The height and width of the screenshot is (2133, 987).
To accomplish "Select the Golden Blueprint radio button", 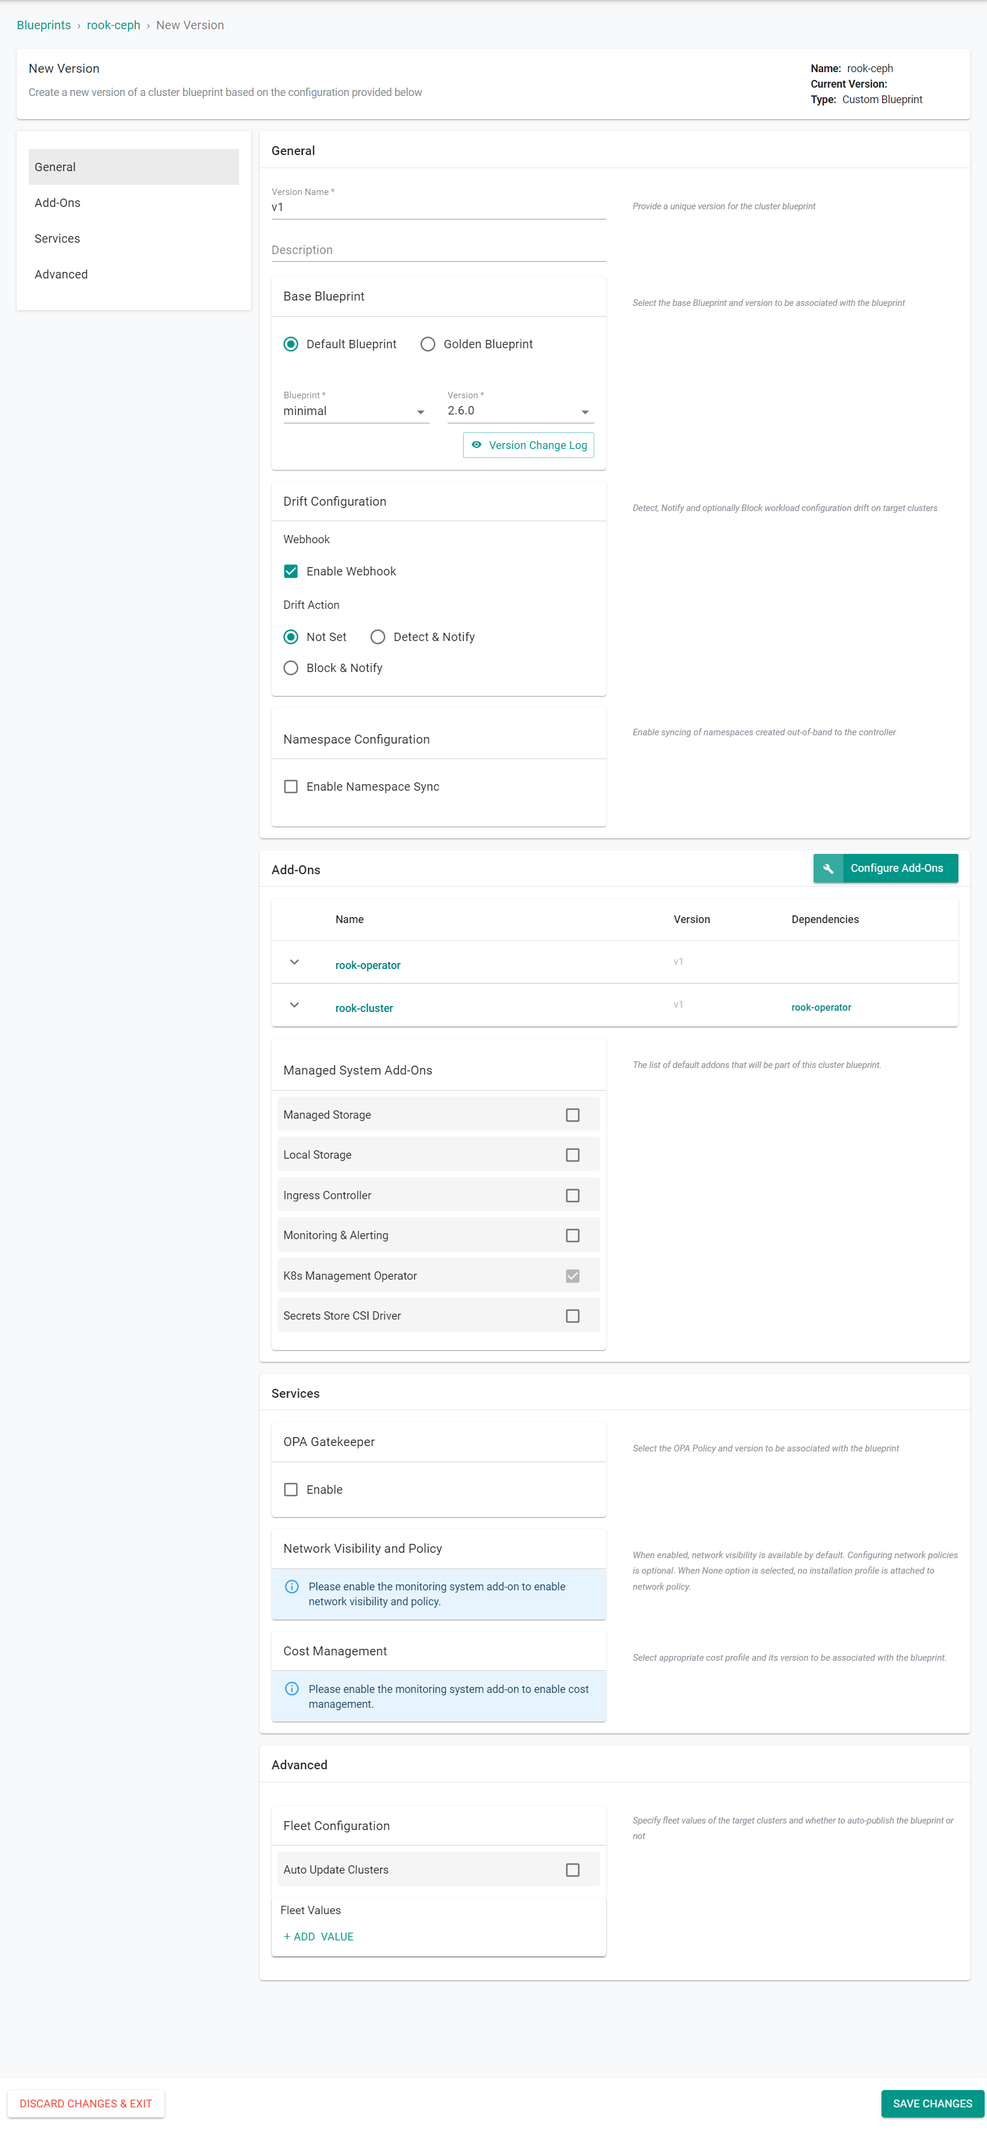I will pos(428,343).
